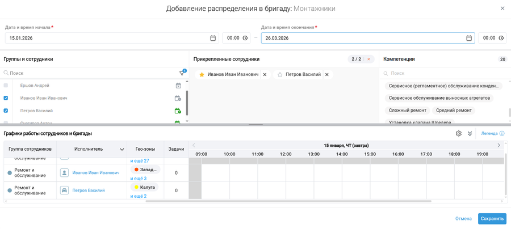Open the end time clock picker
The image size is (511, 229).
pos(501,38)
